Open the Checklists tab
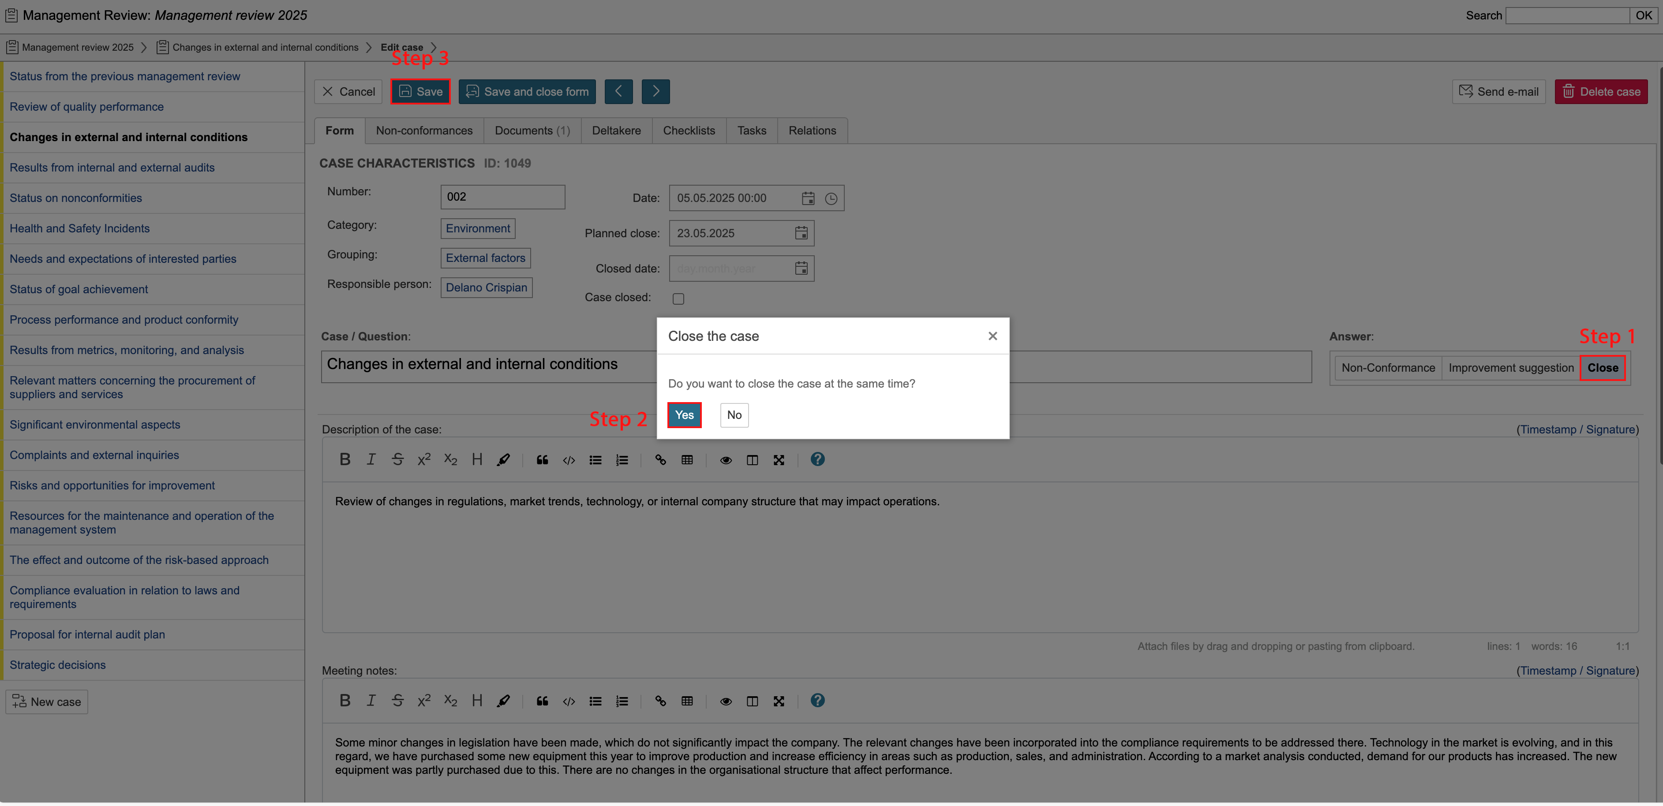The image size is (1663, 806). tap(689, 131)
